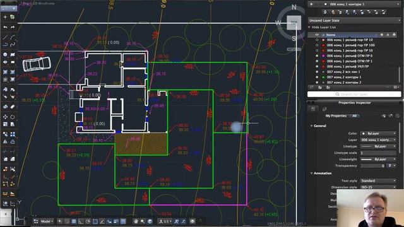Click the first icon tab in Properties Inspector
The image size is (404, 227).
(313, 109)
